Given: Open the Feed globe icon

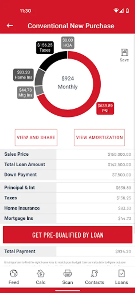Looking at the screenshot, I should 14,273.
